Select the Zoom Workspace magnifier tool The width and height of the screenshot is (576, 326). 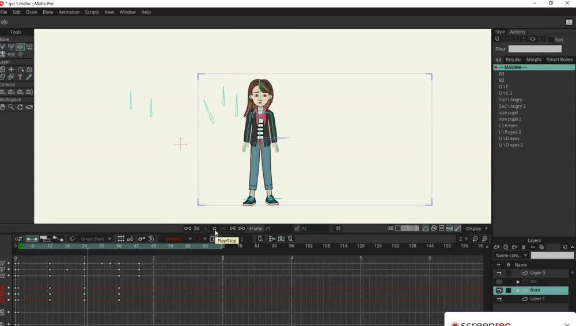12,107
